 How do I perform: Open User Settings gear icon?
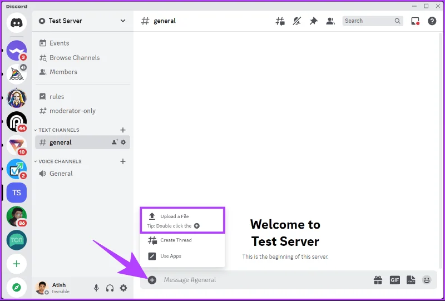click(x=123, y=288)
